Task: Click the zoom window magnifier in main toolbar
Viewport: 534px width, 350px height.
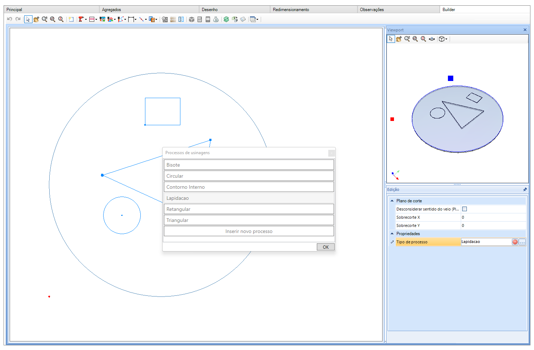Action: click(53, 19)
